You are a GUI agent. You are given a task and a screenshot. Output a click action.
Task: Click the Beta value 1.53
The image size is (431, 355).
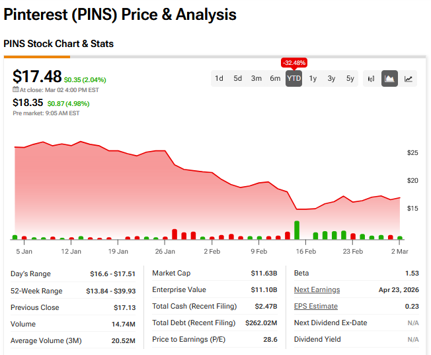(412, 273)
